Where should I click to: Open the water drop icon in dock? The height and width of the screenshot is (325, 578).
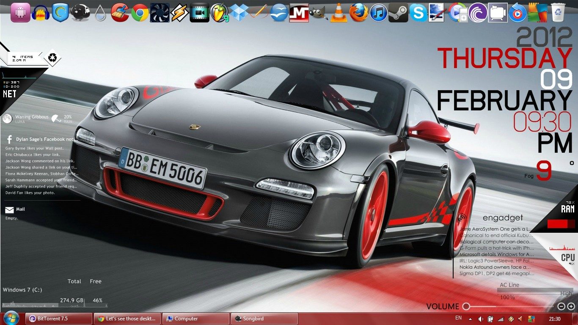click(x=100, y=13)
